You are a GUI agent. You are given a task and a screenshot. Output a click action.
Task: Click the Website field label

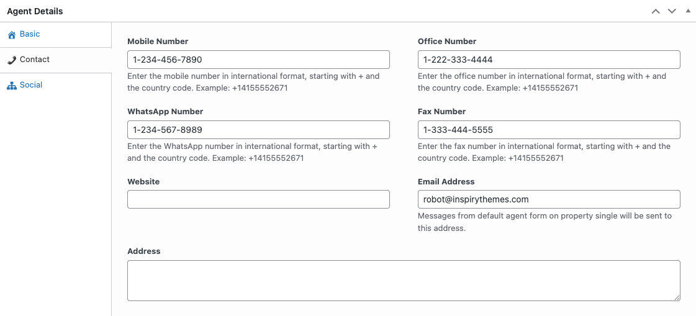143,182
